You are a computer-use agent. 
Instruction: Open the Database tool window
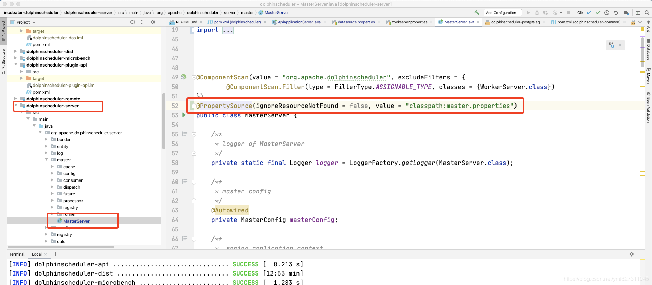click(x=648, y=50)
